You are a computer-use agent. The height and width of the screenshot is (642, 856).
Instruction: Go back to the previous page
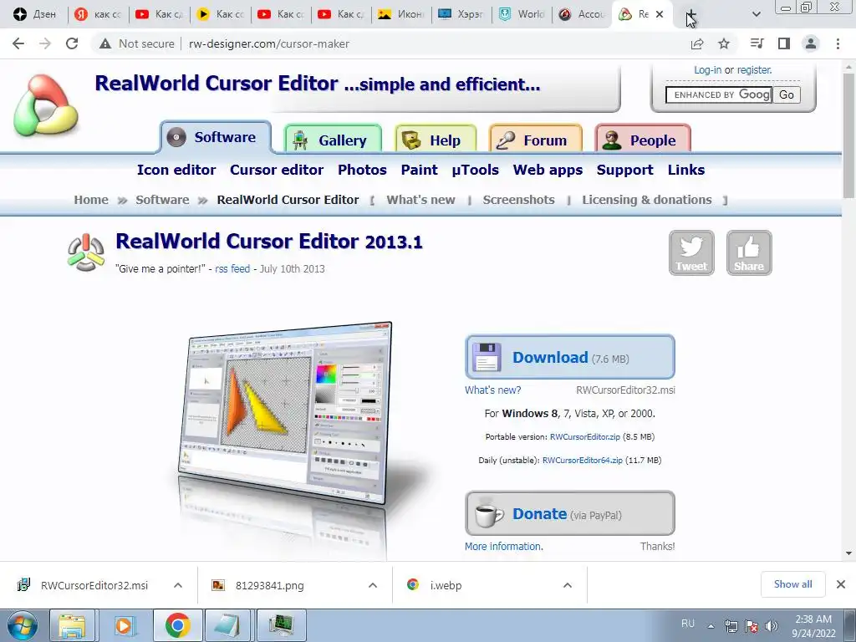tap(18, 43)
